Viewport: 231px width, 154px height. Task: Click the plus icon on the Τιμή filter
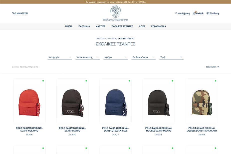[x=182, y=57]
